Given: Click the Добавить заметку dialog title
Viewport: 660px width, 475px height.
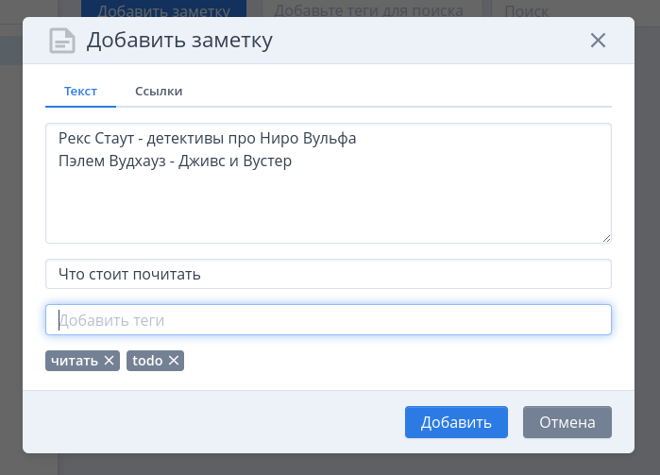Looking at the screenshot, I should 179,41.
